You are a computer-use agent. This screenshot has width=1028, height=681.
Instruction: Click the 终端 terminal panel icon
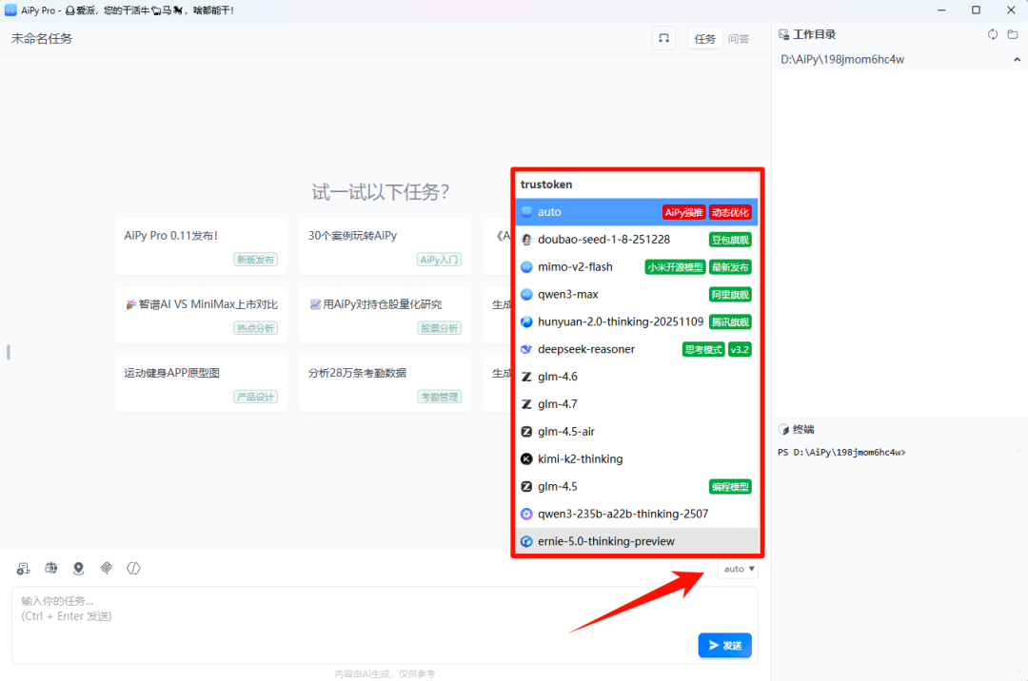(x=783, y=430)
